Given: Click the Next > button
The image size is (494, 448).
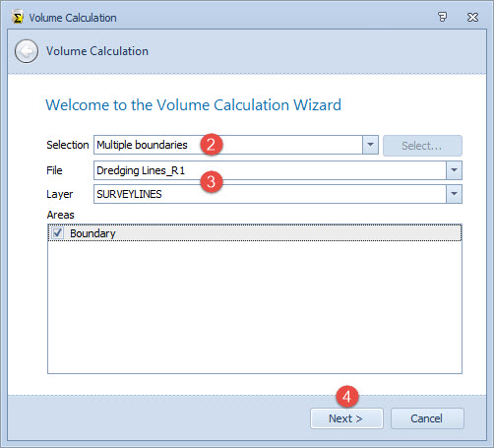Looking at the screenshot, I should point(346,418).
